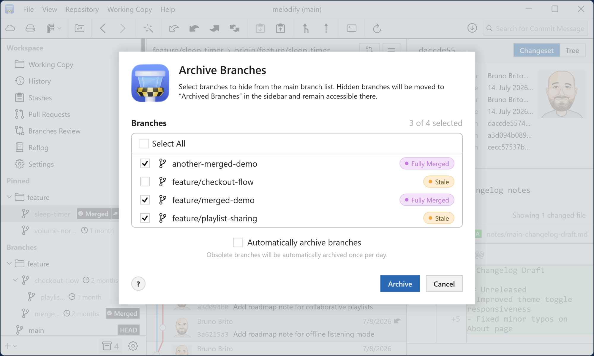The image size is (594, 356).
Task: Open archived branches icon in sidebar footer
Action: tap(110, 346)
